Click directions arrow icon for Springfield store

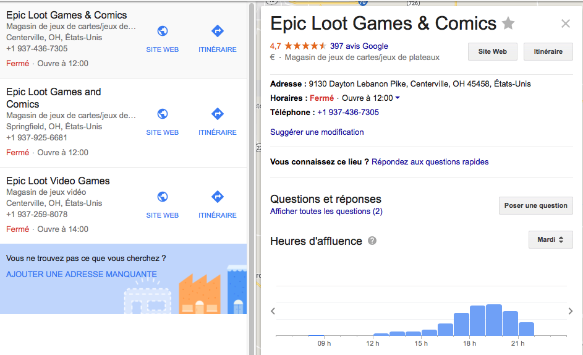pyautogui.click(x=218, y=114)
